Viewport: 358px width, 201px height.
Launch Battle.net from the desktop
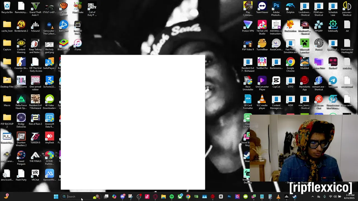(63, 27)
